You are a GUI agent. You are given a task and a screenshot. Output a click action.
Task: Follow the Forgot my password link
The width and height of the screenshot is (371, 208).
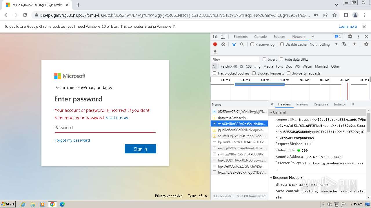[x=72, y=140]
